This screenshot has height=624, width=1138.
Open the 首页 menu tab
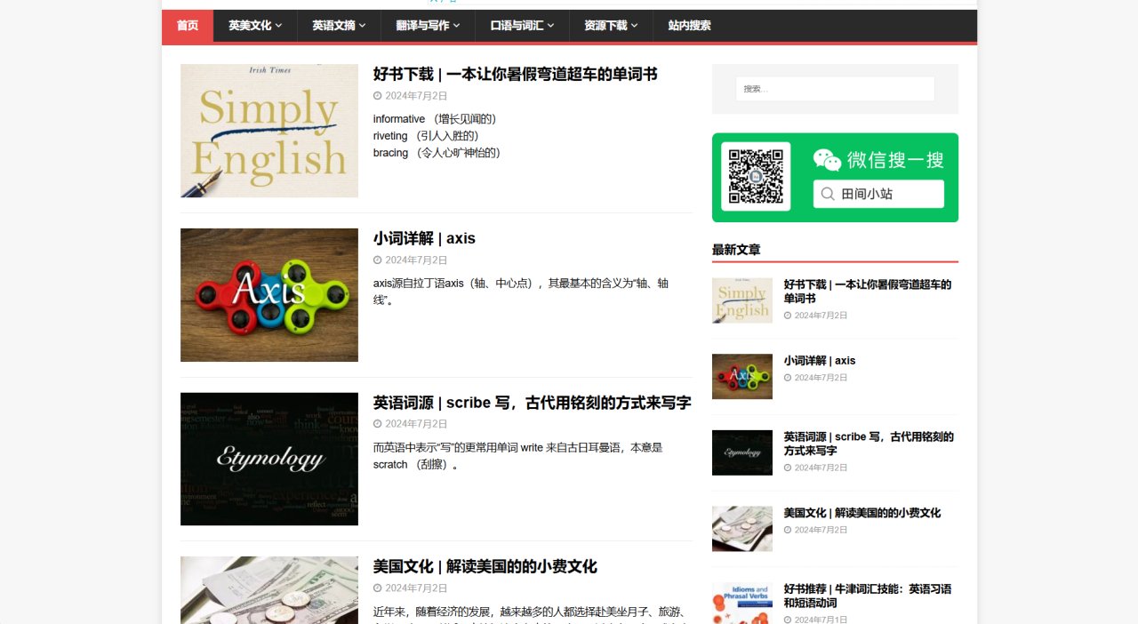(x=188, y=26)
